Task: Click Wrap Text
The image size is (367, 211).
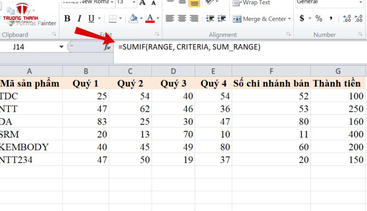Action: tap(251, 3)
